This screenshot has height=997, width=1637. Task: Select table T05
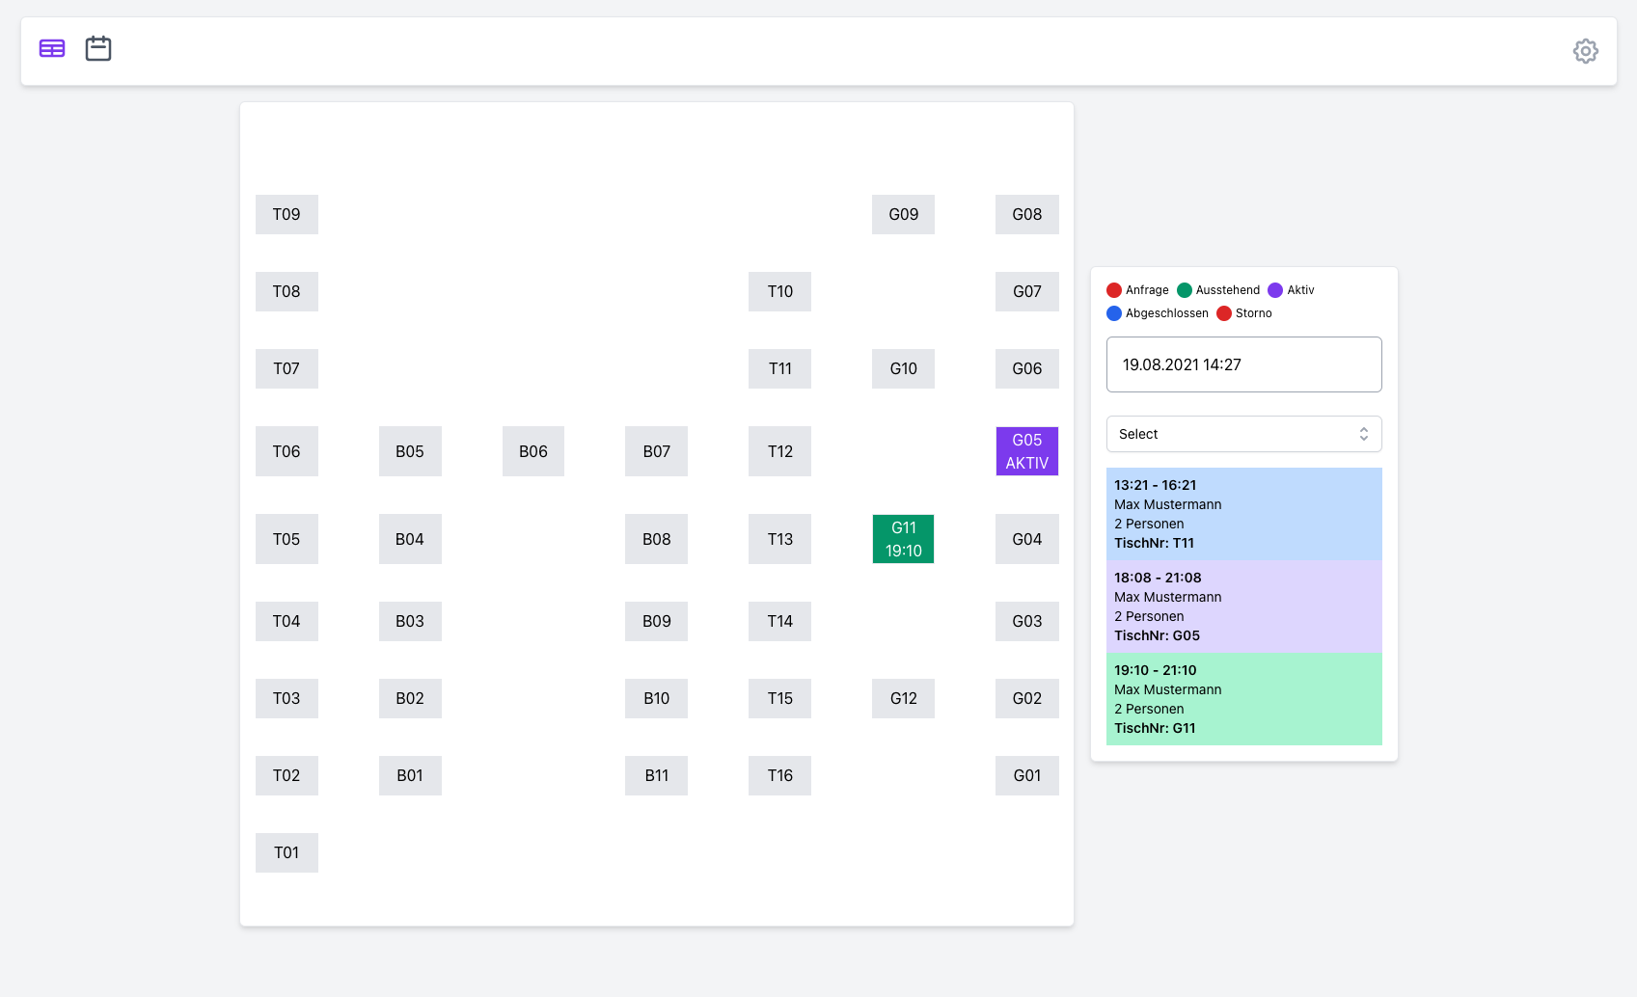coord(286,539)
